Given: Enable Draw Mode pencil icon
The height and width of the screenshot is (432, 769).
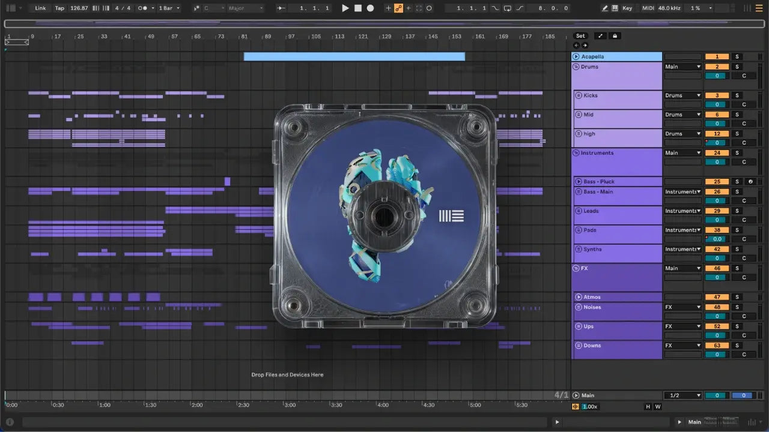Looking at the screenshot, I should (605, 8).
